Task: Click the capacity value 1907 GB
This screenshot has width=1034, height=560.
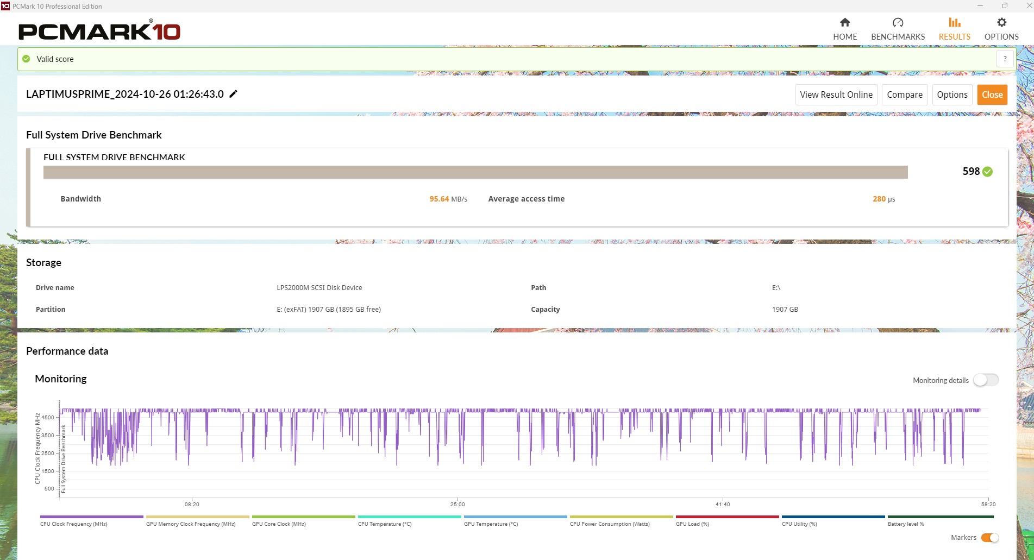Action: 785,310
